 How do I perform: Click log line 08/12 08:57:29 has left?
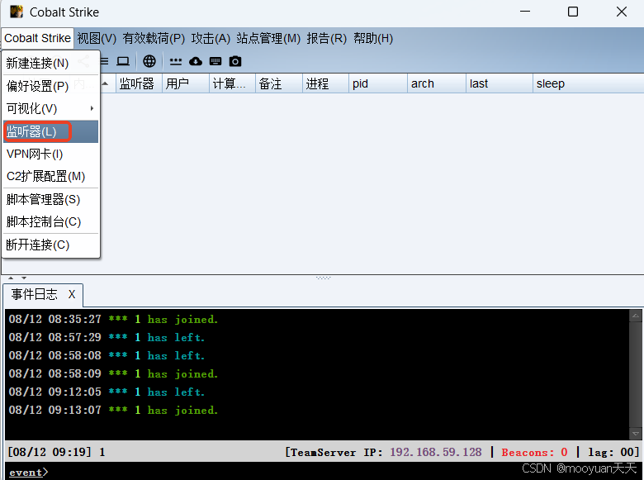click(107, 337)
